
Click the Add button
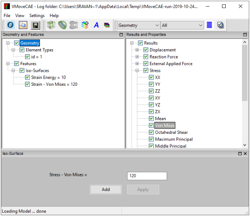(106, 189)
